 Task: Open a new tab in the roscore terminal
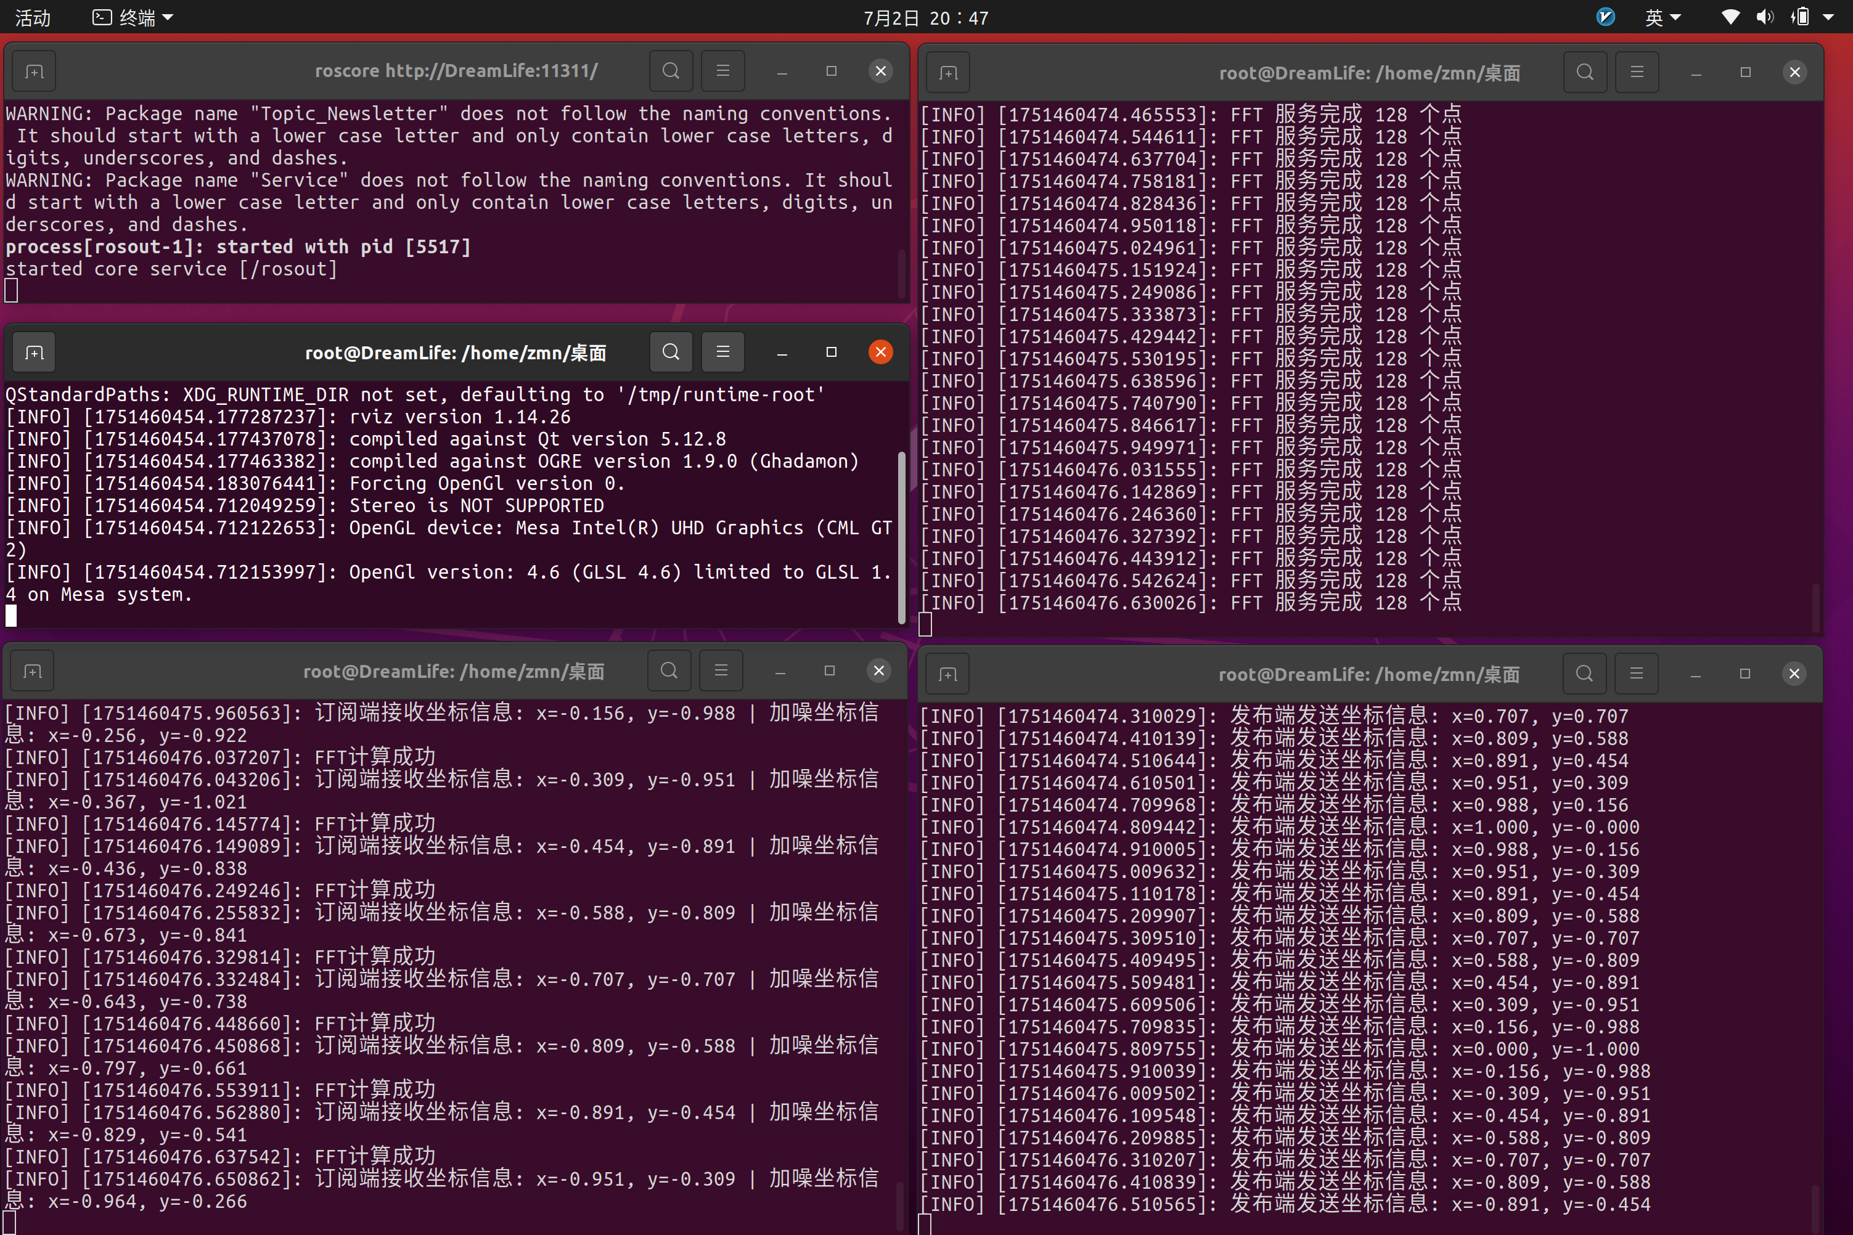point(34,71)
